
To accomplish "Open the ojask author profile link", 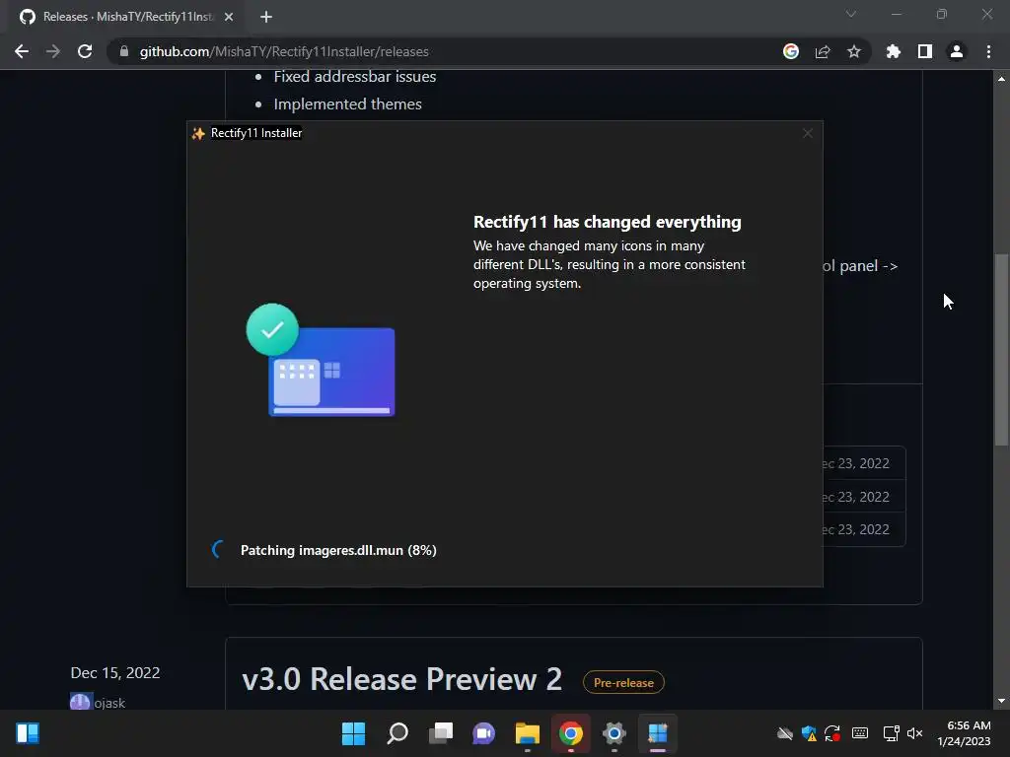I will pos(109,703).
